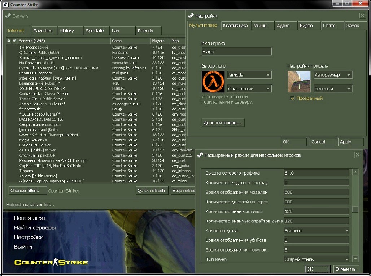The image size is (371, 276).
Task: Click the Counter-Strike window title icon
Action: point(5,5)
